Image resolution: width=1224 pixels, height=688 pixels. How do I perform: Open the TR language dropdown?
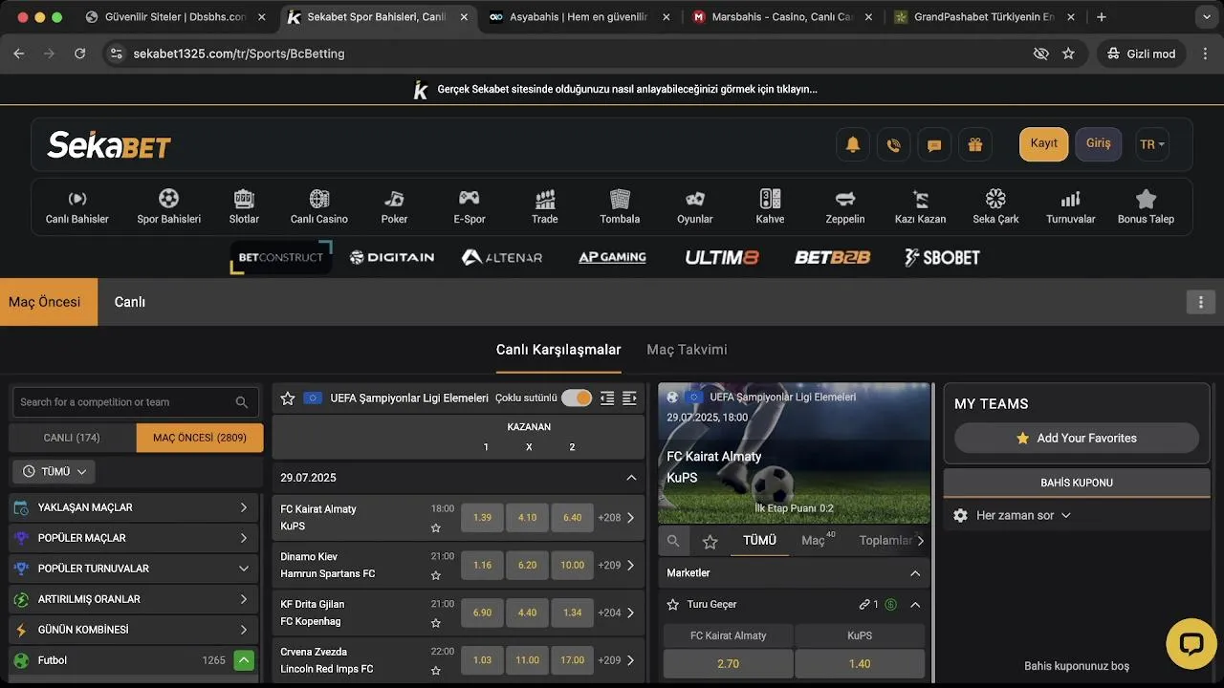point(1152,144)
